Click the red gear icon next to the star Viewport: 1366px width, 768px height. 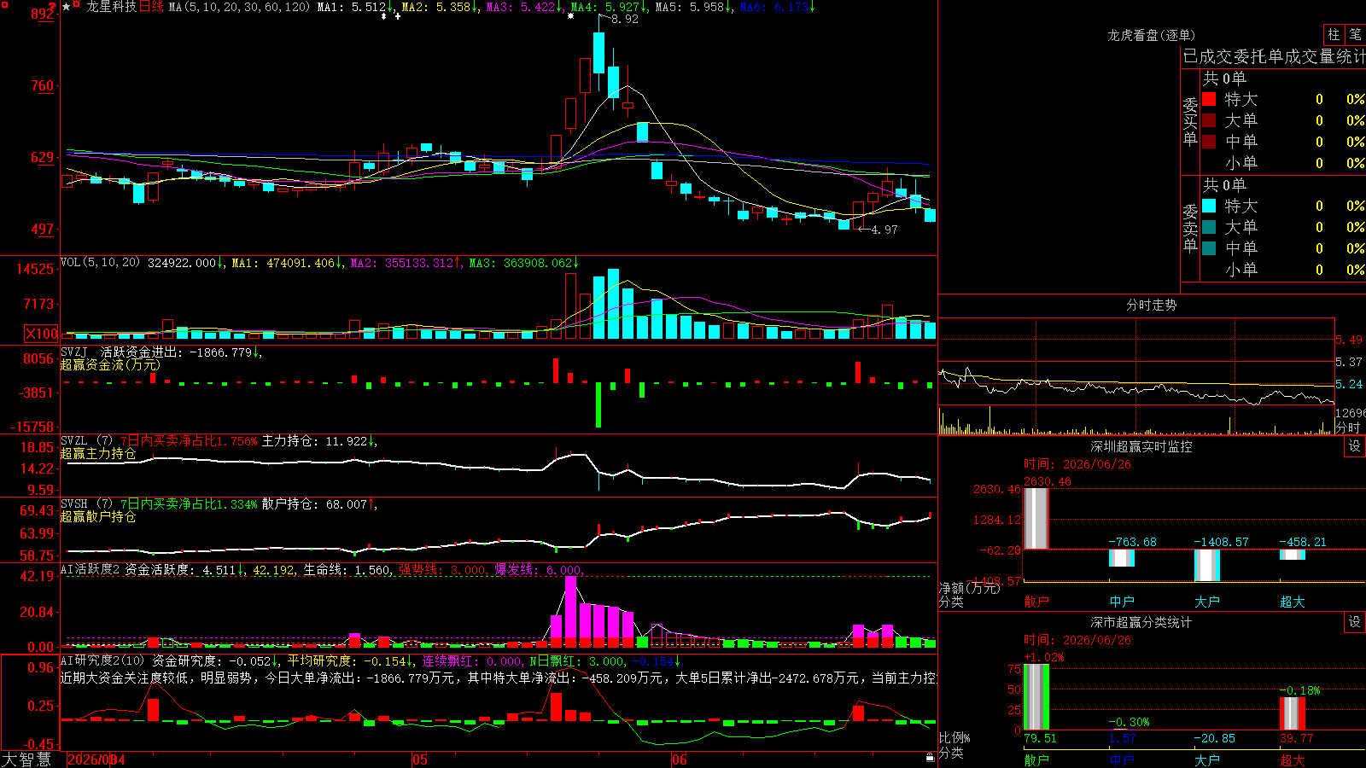tap(77, 5)
